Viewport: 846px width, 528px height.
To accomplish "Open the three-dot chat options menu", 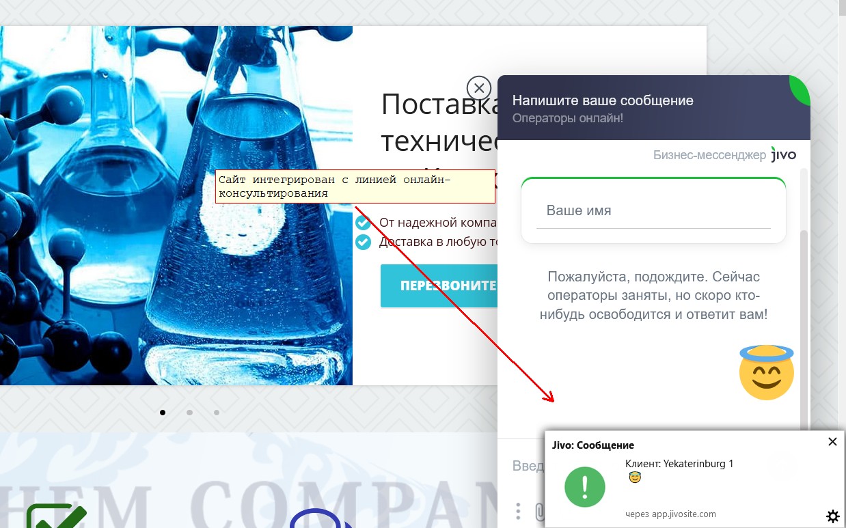I will click(x=519, y=511).
